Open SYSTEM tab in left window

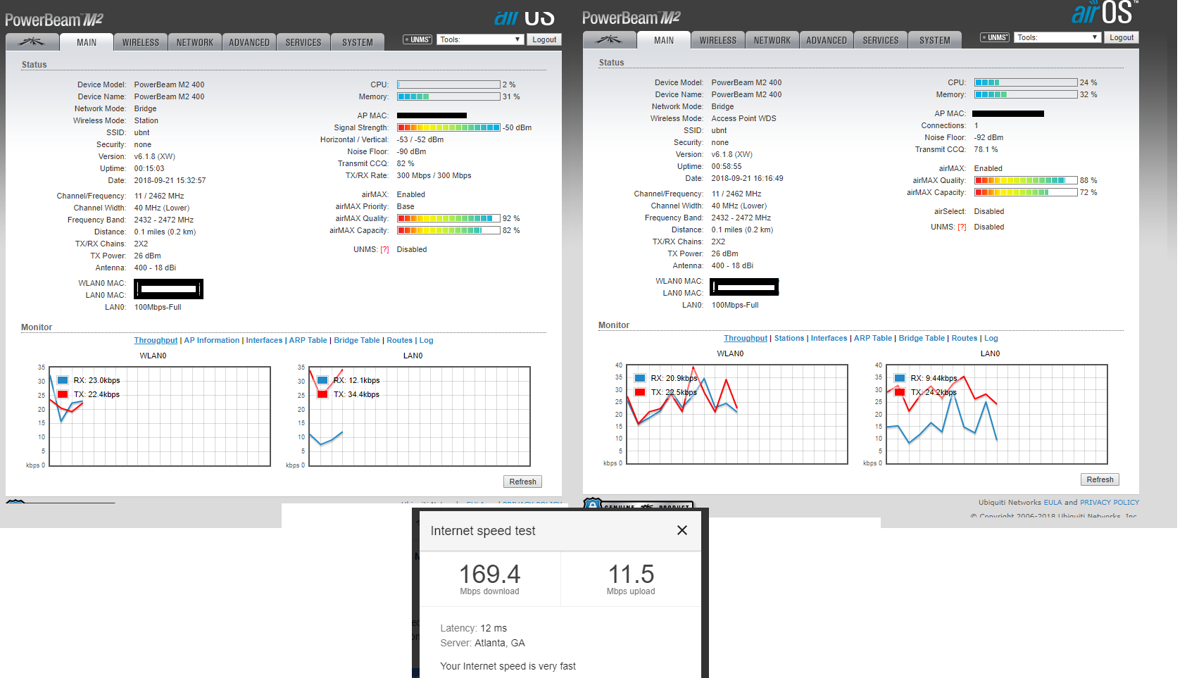(x=358, y=42)
